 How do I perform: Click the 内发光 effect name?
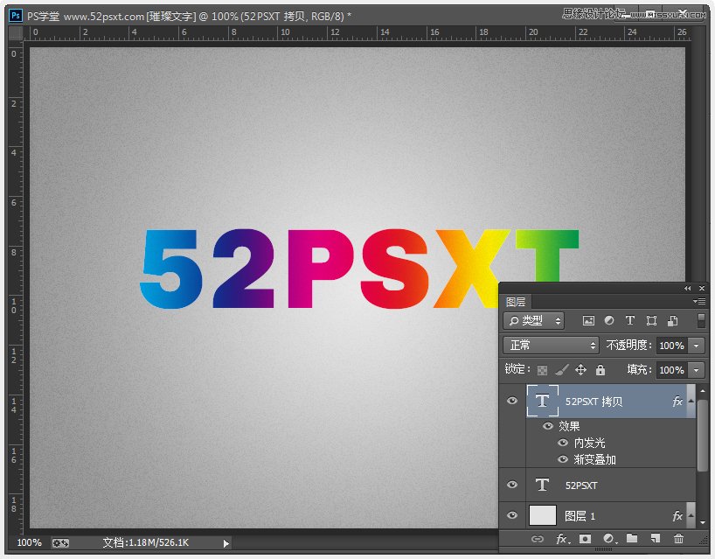tap(589, 443)
